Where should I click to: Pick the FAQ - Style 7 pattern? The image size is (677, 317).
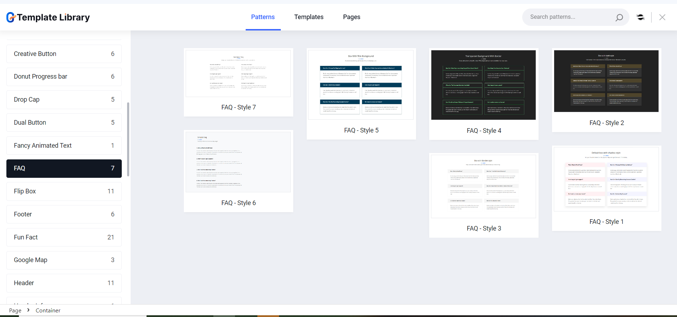click(238, 74)
